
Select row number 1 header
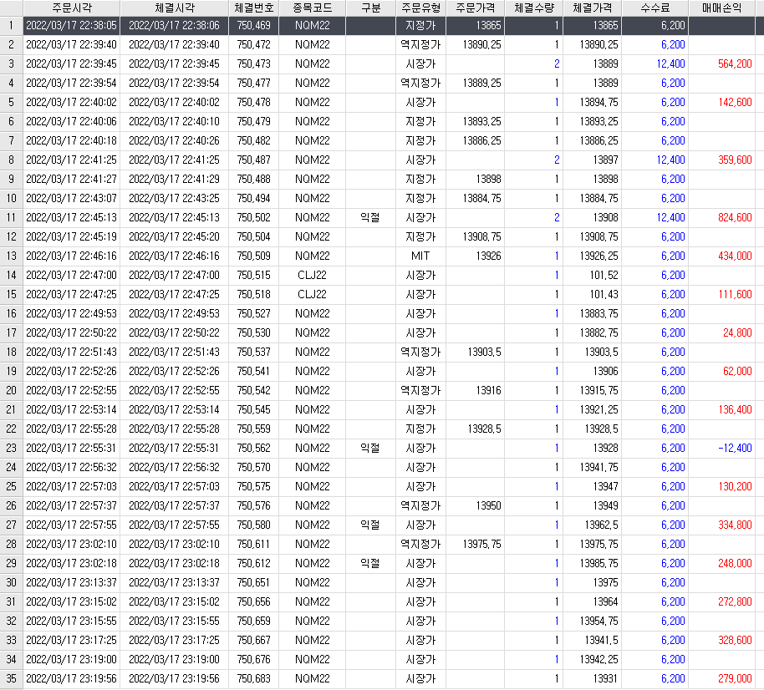point(11,25)
